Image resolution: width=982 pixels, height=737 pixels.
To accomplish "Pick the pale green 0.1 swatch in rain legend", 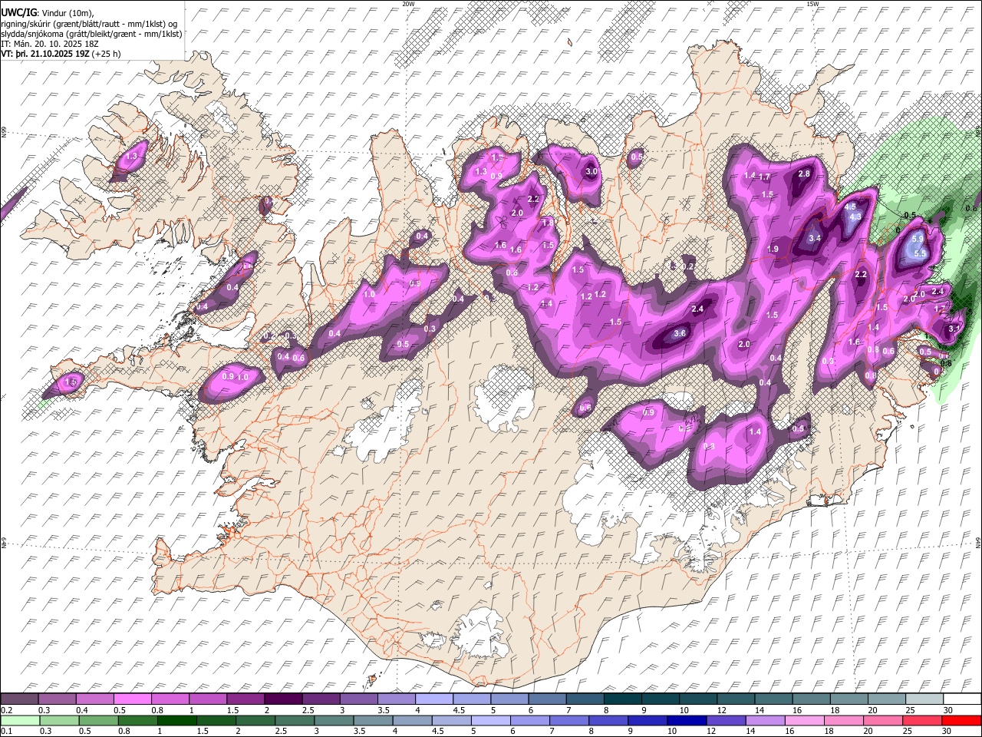I will (20, 720).
